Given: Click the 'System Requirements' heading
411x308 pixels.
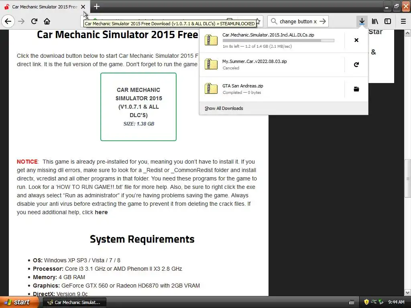Looking at the screenshot, I should [142, 239].
